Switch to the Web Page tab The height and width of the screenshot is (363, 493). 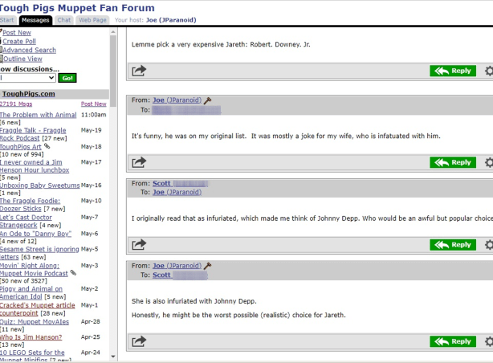pos(92,19)
